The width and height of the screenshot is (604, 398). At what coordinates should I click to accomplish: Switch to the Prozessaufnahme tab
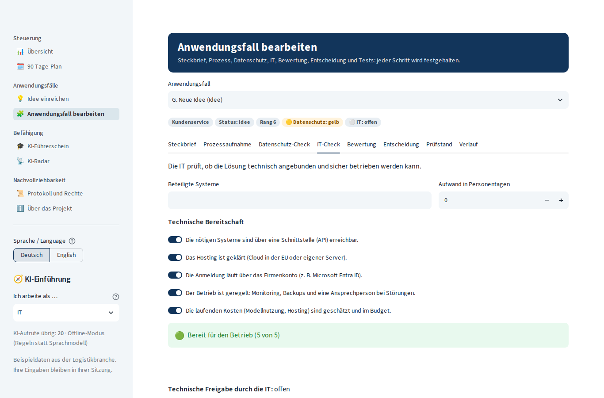coord(227,145)
